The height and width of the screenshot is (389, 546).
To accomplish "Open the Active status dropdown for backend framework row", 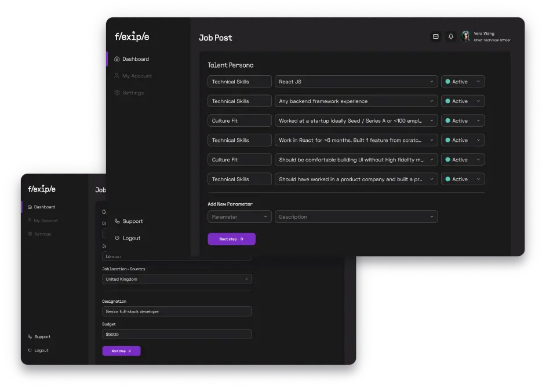I will pyautogui.click(x=463, y=101).
